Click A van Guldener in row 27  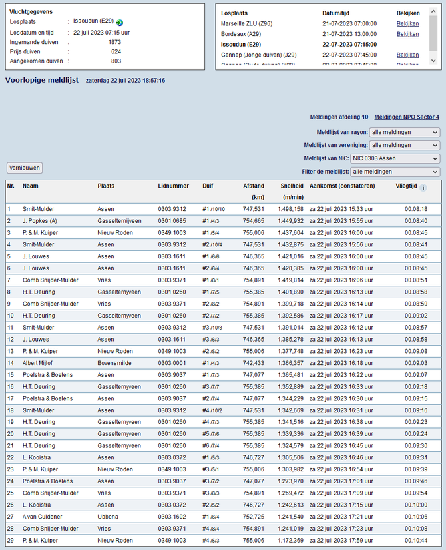click(x=43, y=517)
